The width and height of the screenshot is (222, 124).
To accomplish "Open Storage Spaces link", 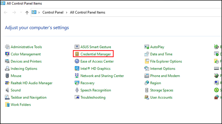I will tap(162, 90).
